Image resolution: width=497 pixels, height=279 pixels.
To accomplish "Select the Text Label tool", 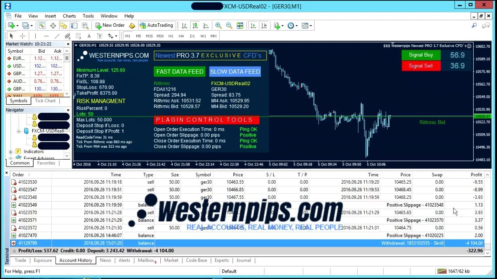I will (99, 36).
